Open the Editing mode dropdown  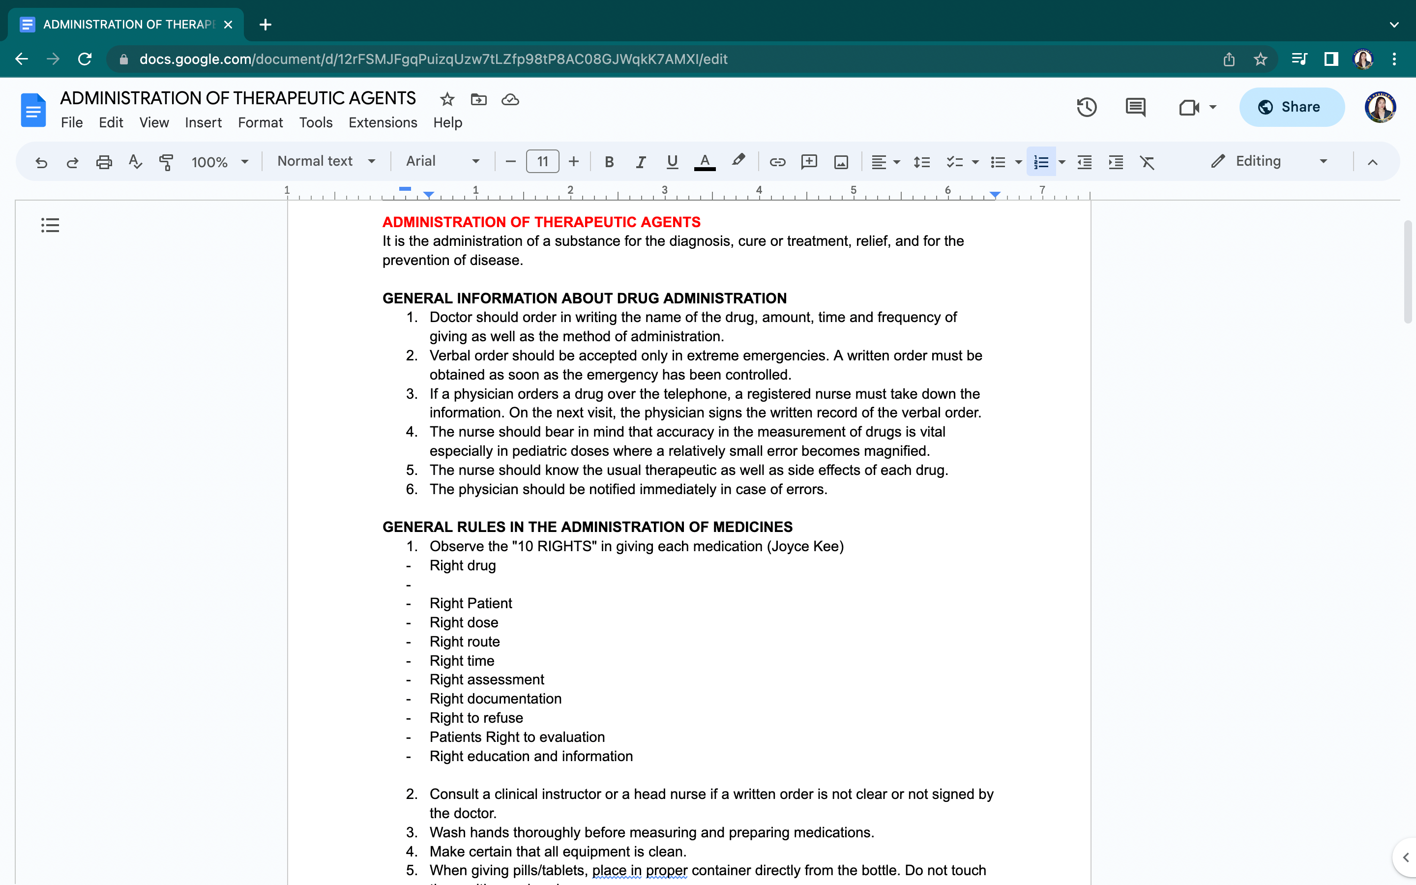1269,161
